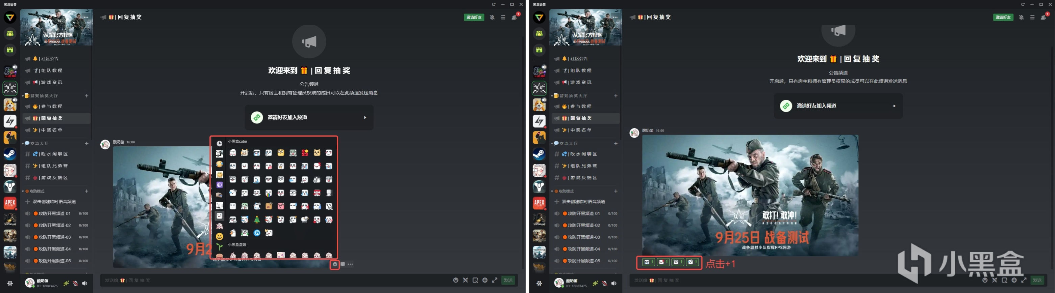Click the Heybox home logo in left window
Viewport: 1055px width, 293px height.
click(x=10, y=17)
